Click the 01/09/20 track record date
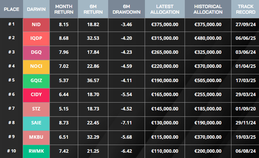Image resolution: width=259 pixels, height=158 pixels. coord(245,108)
